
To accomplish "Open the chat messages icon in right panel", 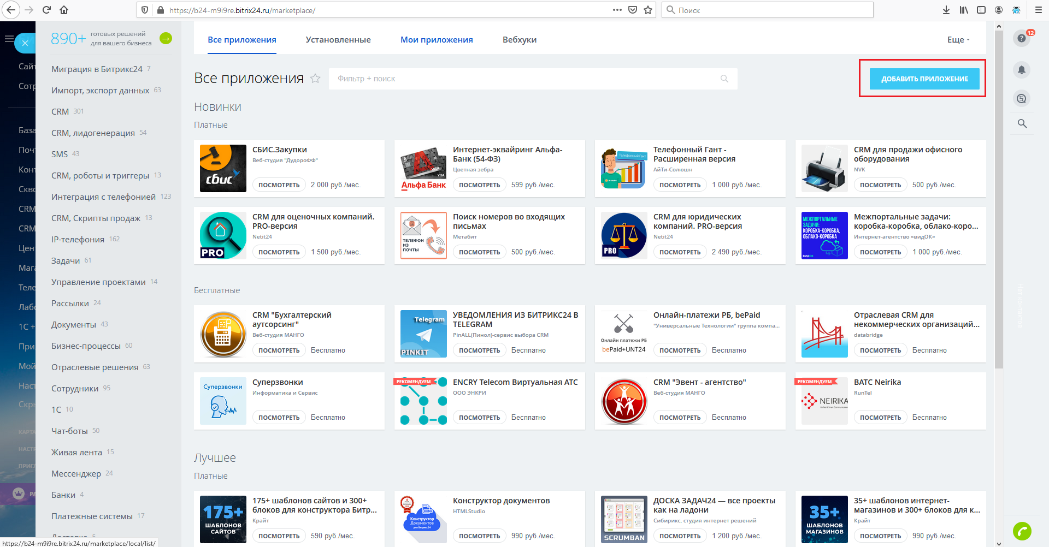I will pyautogui.click(x=1021, y=99).
